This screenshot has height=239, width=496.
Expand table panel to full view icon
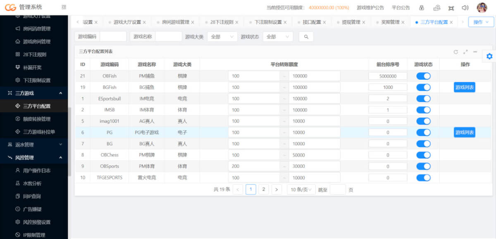[x=465, y=52]
